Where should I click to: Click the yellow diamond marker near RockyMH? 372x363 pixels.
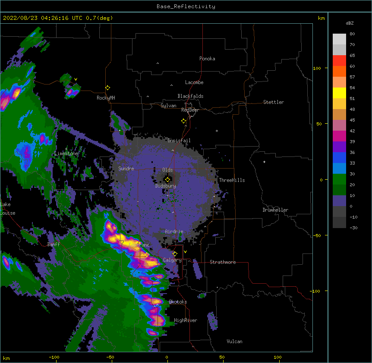tap(108, 88)
